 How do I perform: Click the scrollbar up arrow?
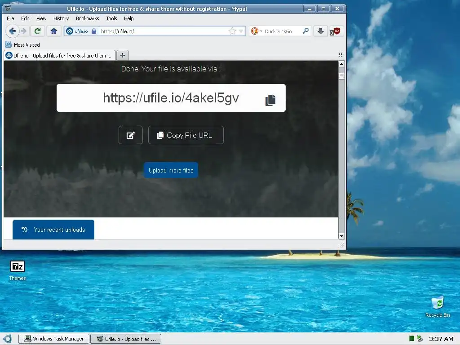pyautogui.click(x=341, y=64)
